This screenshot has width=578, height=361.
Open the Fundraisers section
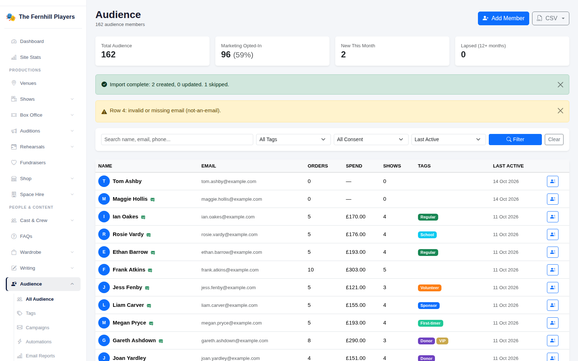tap(43, 163)
